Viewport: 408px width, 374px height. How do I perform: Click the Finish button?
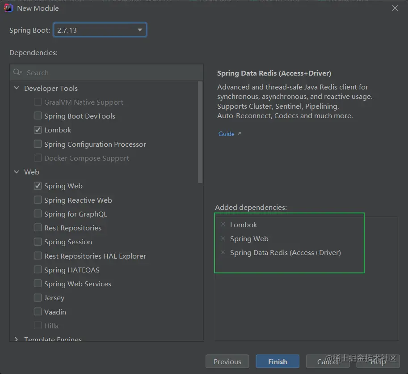278,361
